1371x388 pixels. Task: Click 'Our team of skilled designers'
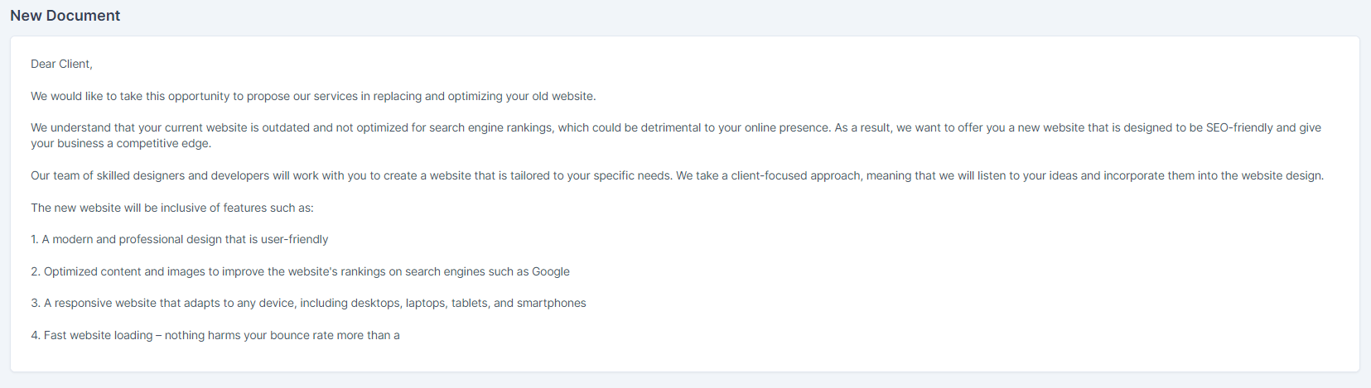coord(108,175)
